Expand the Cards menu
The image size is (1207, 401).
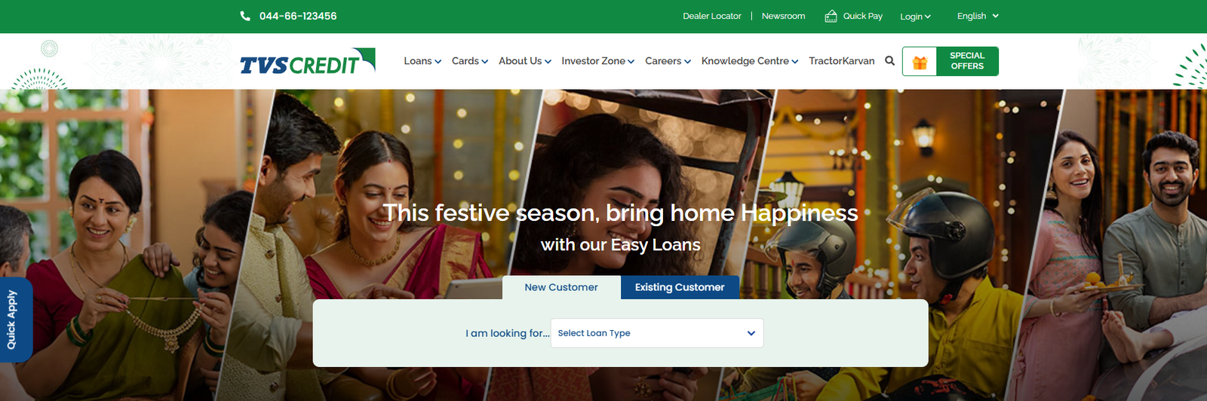click(x=470, y=61)
